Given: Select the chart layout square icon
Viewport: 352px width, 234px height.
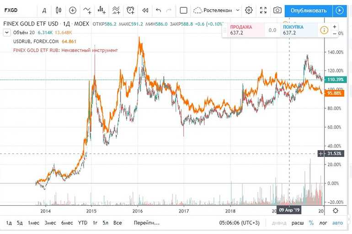Looking at the screenshot, I should [x=183, y=11].
